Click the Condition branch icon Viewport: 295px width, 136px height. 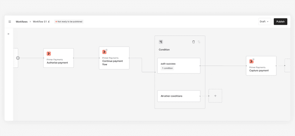coord(161,42)
